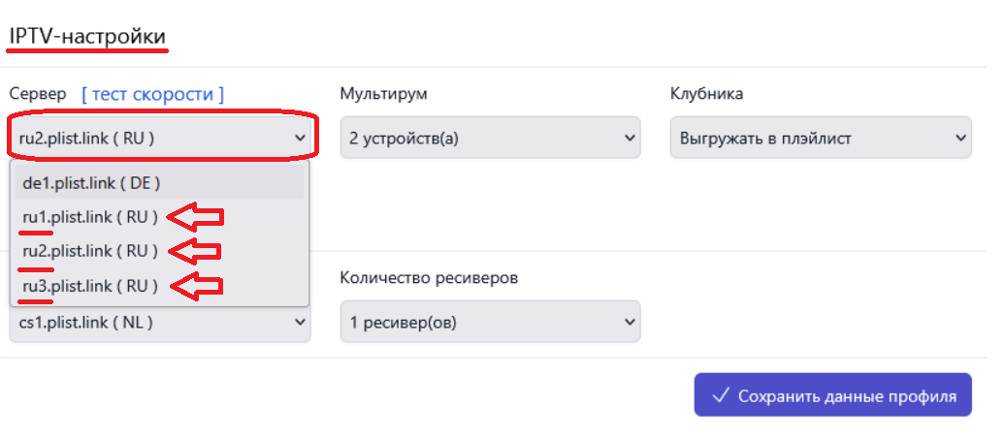The image size is (1004, 438).
Task: Click the chevron arrow of the cs1.plist.link dropdown
Action: point(300,323)
